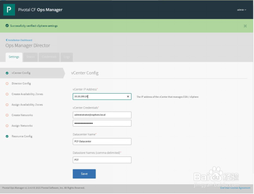Click the incomplete circle beside Assign Availability Zones
Screen dimensions: 254x194
[x=7, y=104]
